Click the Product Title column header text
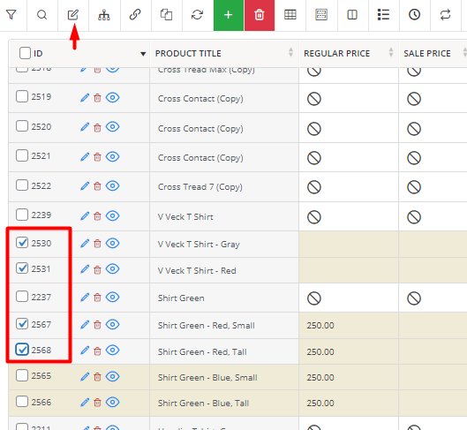The image size is (467, 430). pyautogui.click(x=188, y=53)
